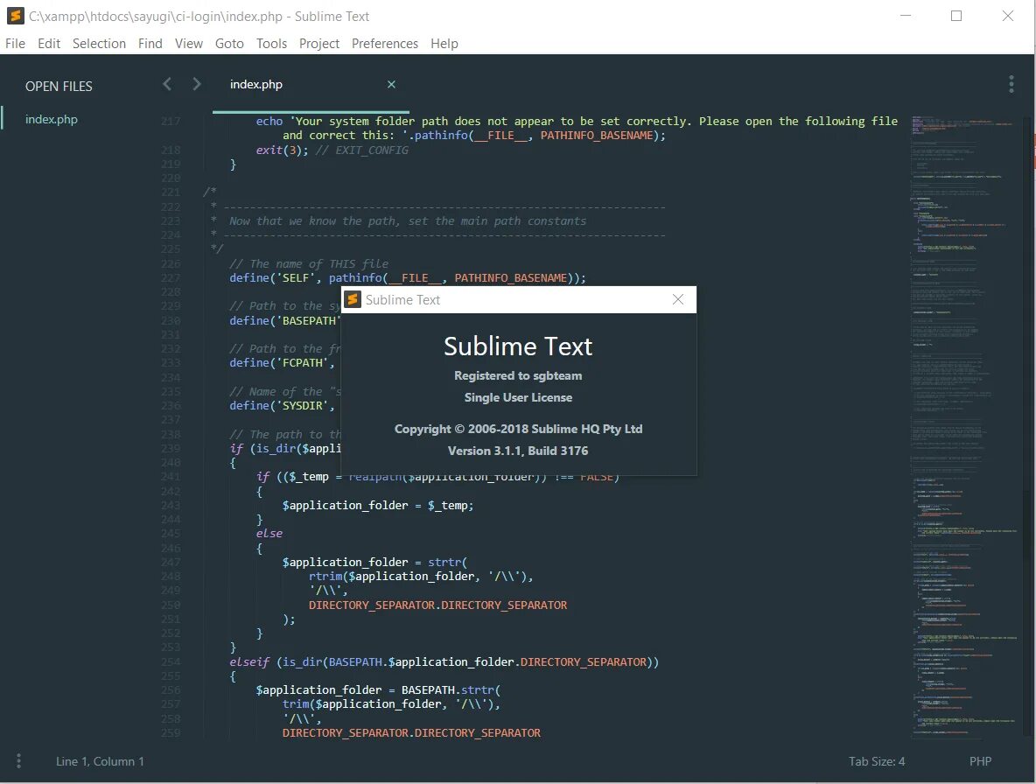Image resolution: width=1036 pixels, height=784 pixels.
Task: Click the rtrim($application_folder line
Action: click(421, 577)
